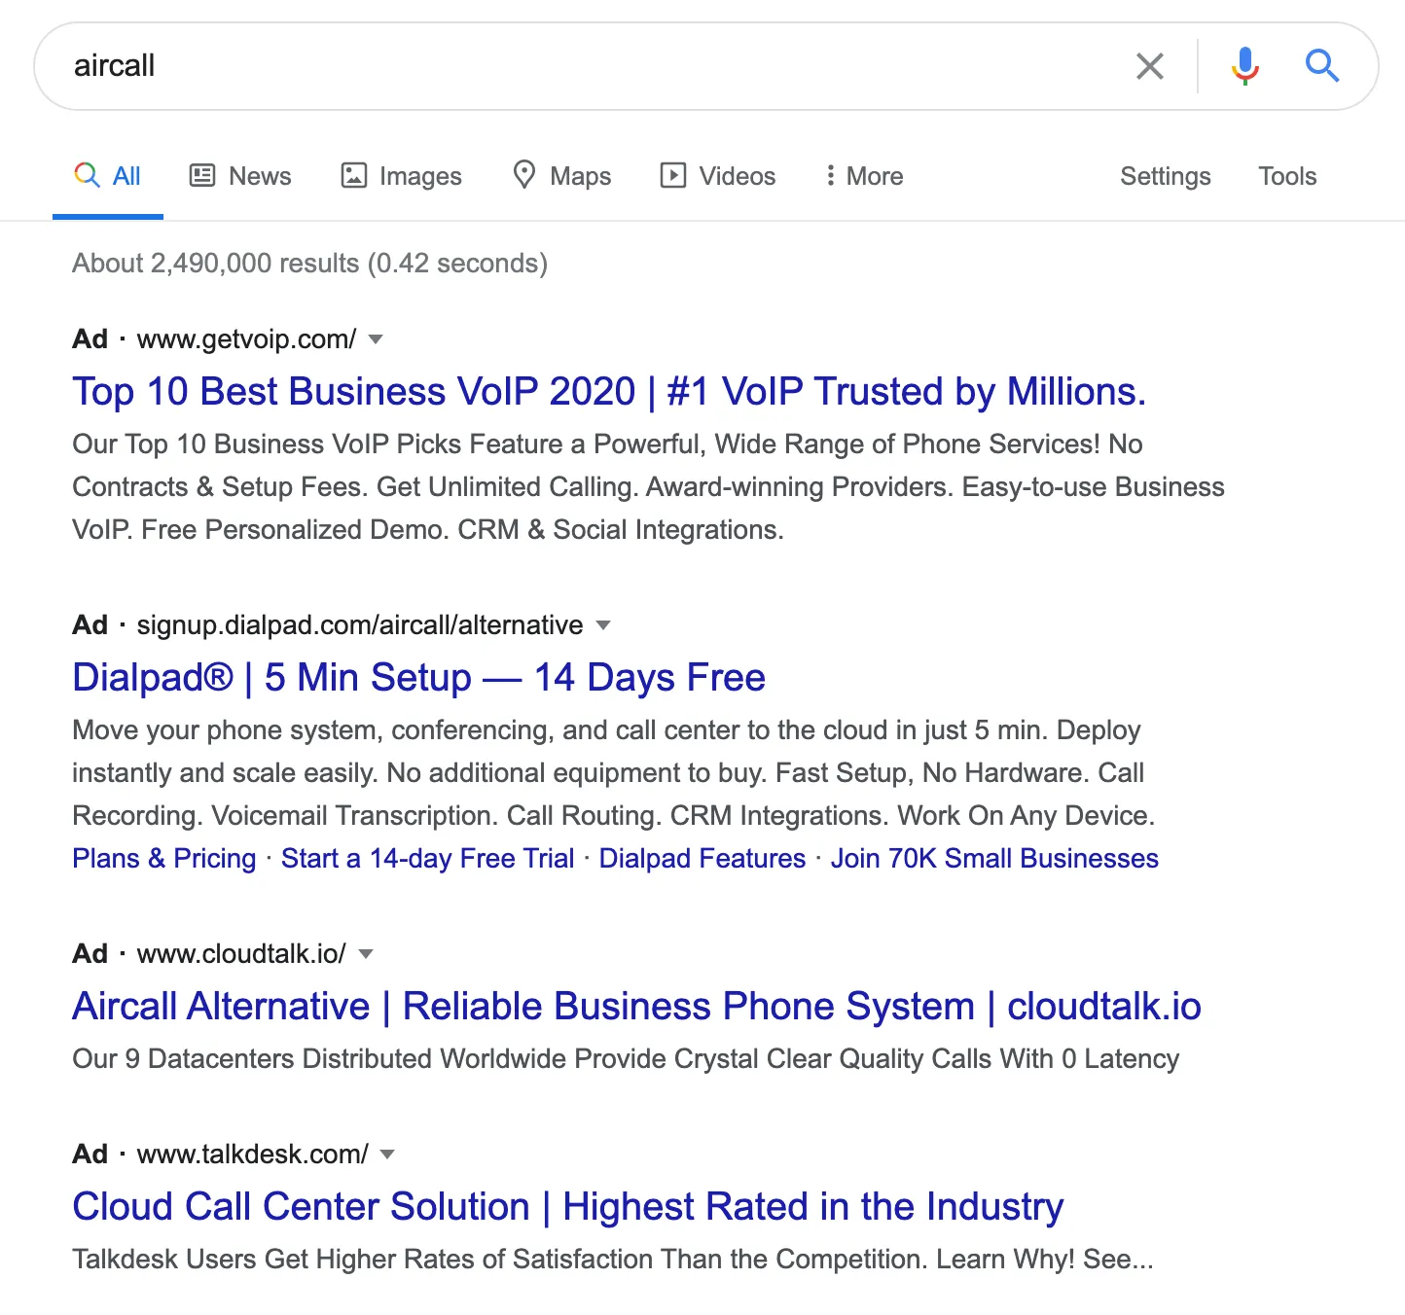Clear the search box with the X icon
1405x1315 pixels.
tap(1149, 66)
